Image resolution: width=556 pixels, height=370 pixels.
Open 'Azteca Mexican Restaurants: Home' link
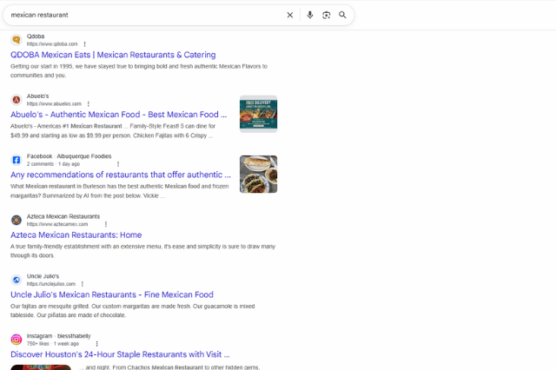click(x=76, y=235)
